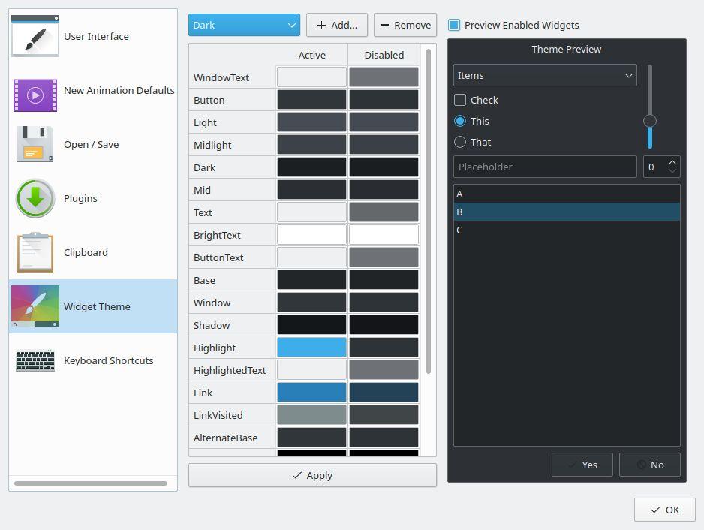Viewport: 704px width, 530px height.
Task: Open the Keyboard Shortcuts keyboard icon
Action: tap(35, 360)
